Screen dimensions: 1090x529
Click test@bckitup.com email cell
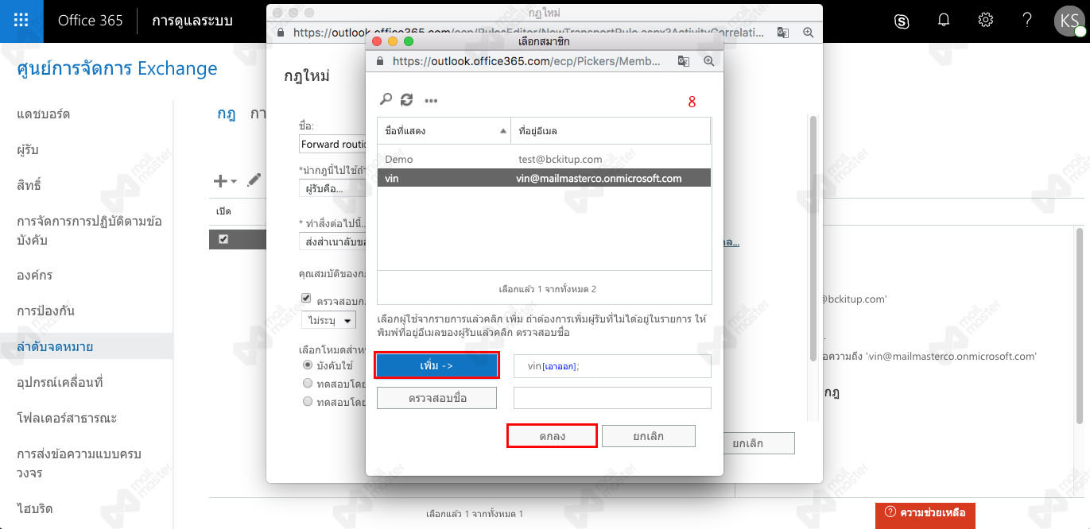point(560,159)
